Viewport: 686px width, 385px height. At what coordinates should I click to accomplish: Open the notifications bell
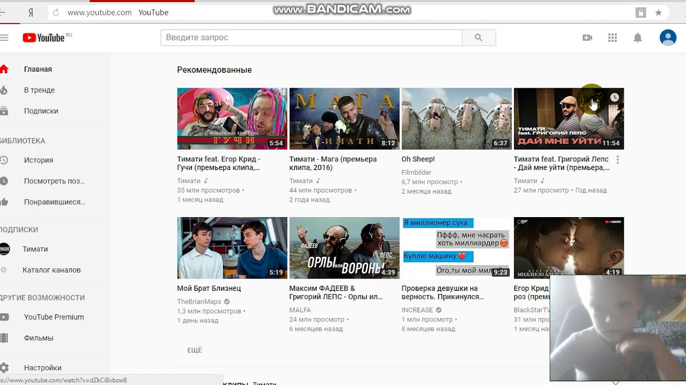638,37
